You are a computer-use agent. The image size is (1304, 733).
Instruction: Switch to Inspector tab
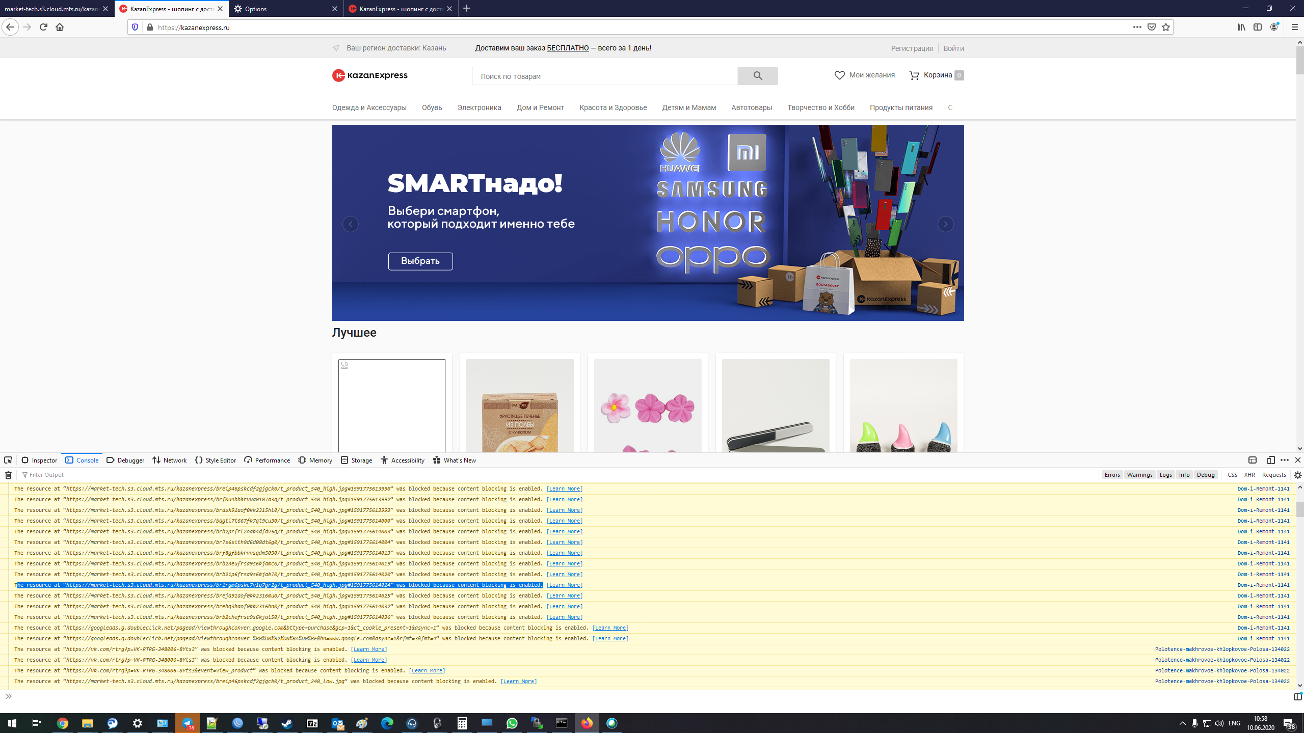tap(39, 460)
